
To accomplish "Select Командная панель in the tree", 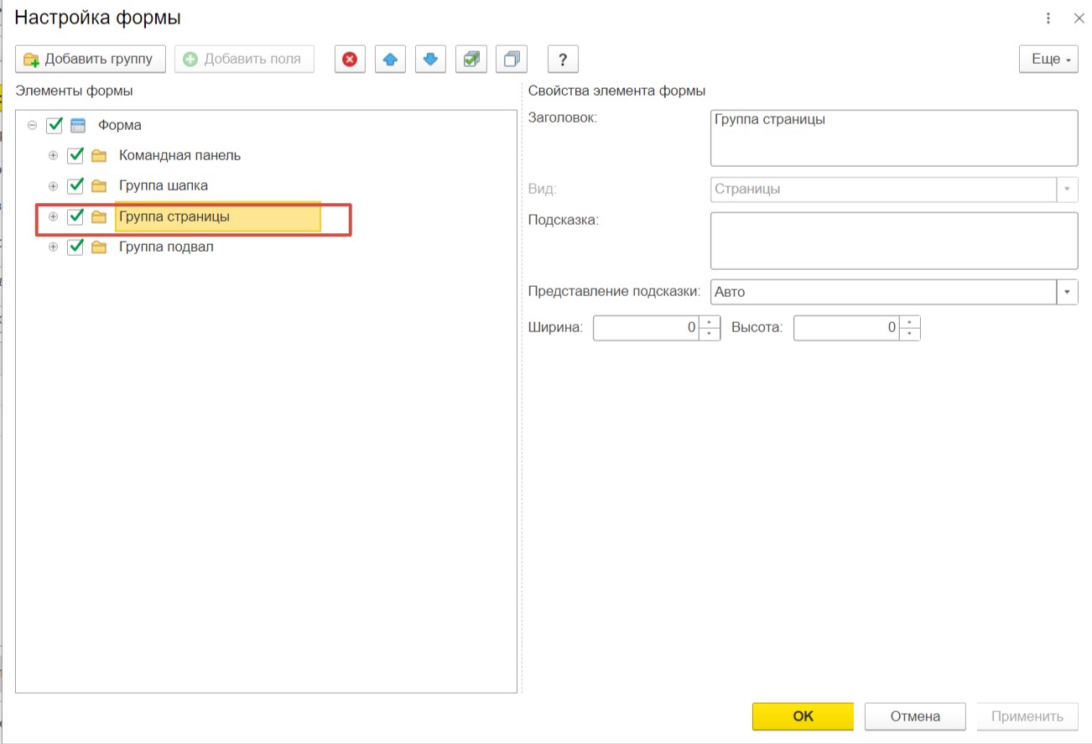I will 179,155.
